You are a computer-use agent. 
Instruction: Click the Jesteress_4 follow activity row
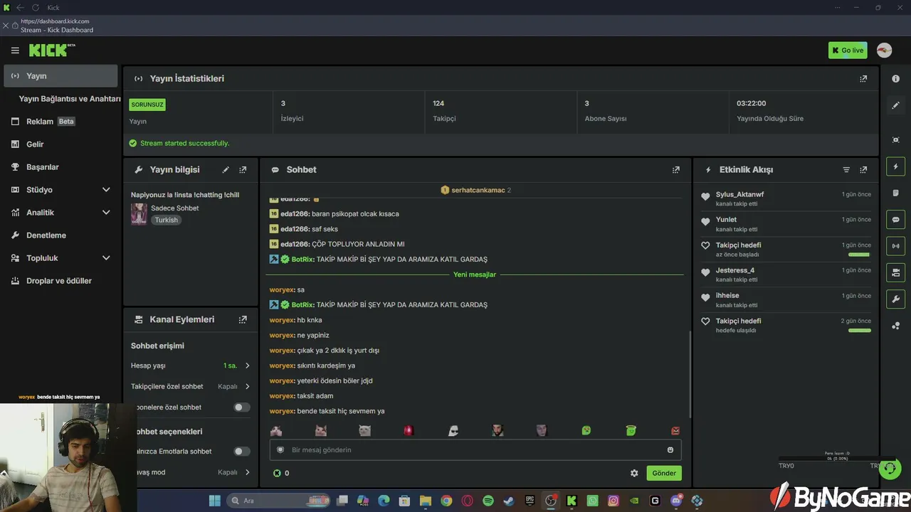pos(786,274)
